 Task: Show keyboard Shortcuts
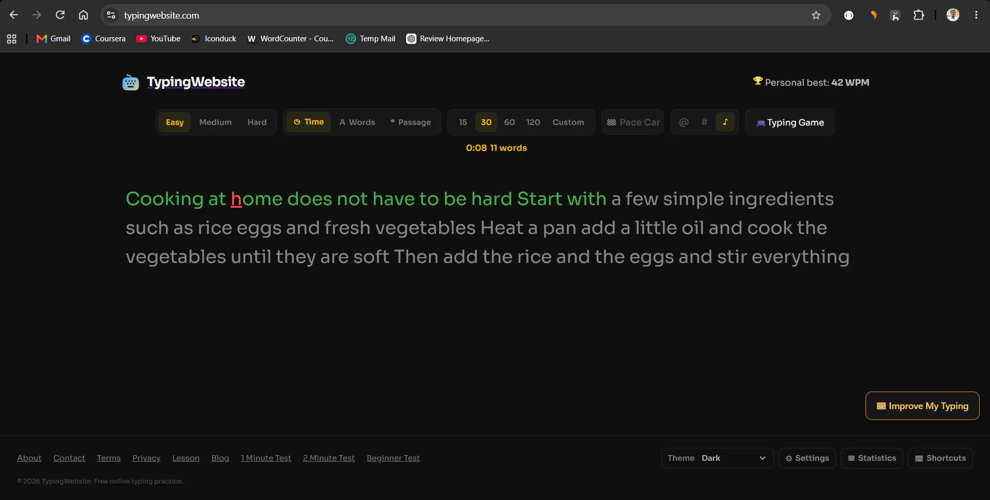[x=940, y=458]
